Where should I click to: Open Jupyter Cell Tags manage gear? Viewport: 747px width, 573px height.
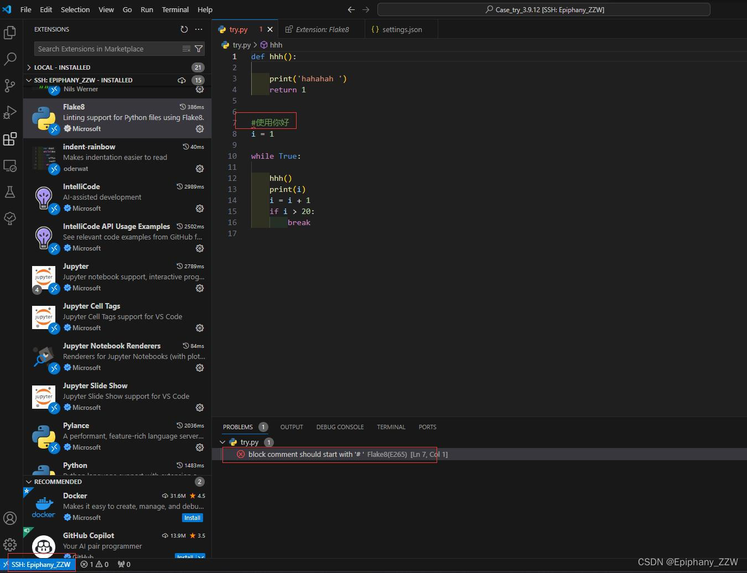200,328
